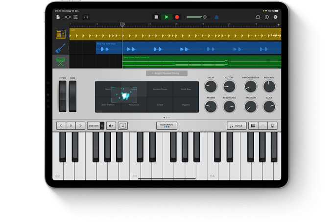The width and height of the screenshot is (334, 222).
Task: Toggle the metronome icon
Action: point(216,17)
